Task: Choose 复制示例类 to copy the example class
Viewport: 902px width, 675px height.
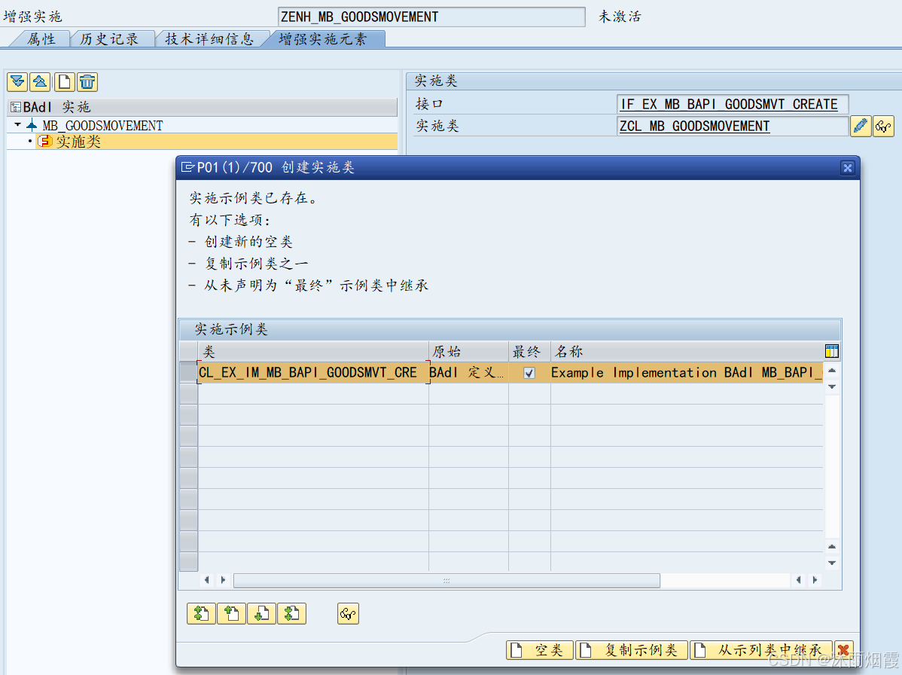Action: point(631,649)
